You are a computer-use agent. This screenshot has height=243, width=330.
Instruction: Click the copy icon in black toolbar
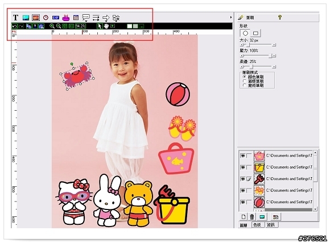tap(29, 26)
